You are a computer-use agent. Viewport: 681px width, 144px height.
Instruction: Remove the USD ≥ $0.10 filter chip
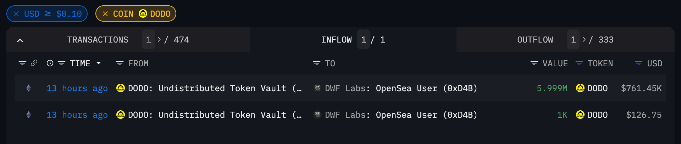click(x=16, y=14)
